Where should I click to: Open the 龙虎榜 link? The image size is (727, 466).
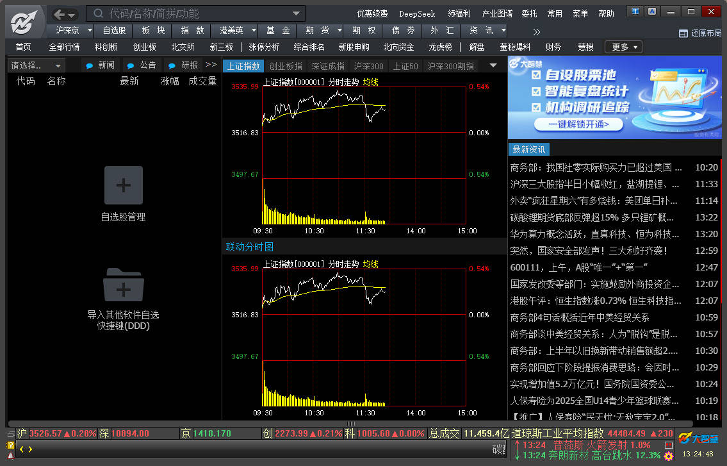pyautogui.click(x=440, y=47)
